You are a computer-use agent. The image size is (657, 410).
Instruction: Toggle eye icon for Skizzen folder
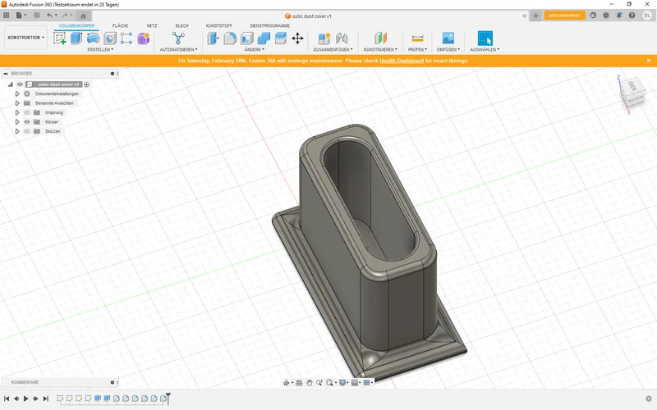tap(27, 131)
